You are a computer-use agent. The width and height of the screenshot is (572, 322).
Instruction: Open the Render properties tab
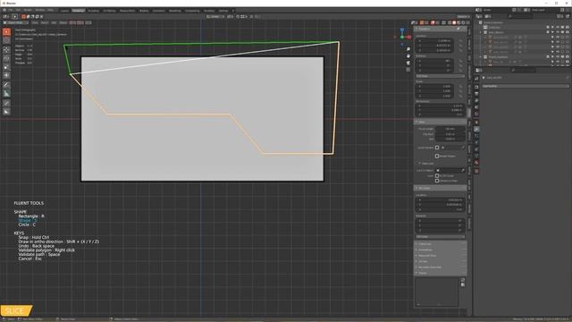point(476,87)
